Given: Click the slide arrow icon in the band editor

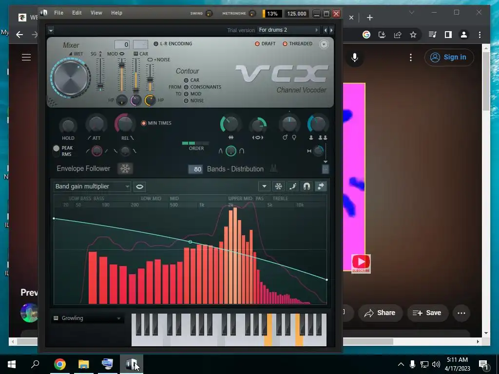Looking at the screenshot, I should click(321, 187).
